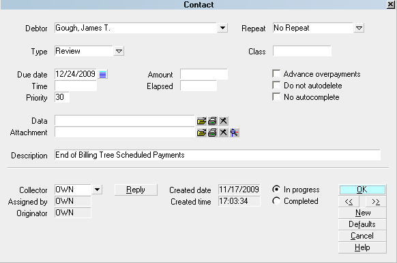
Task: Open the Collector dropdown showing OWN
Action: coord(98,190)
